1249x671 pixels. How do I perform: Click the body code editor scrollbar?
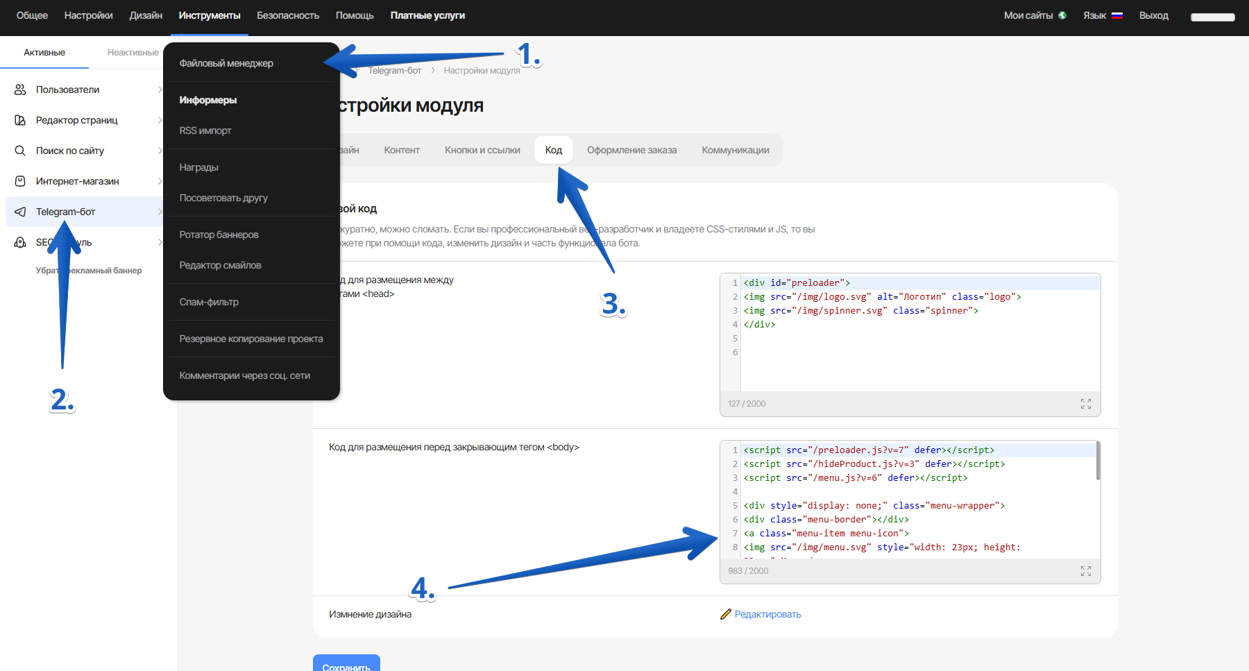(1098, 461)
